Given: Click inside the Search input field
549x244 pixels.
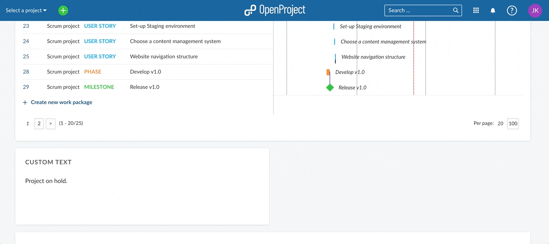Looking at the screenshot, I should click(418, 11).
